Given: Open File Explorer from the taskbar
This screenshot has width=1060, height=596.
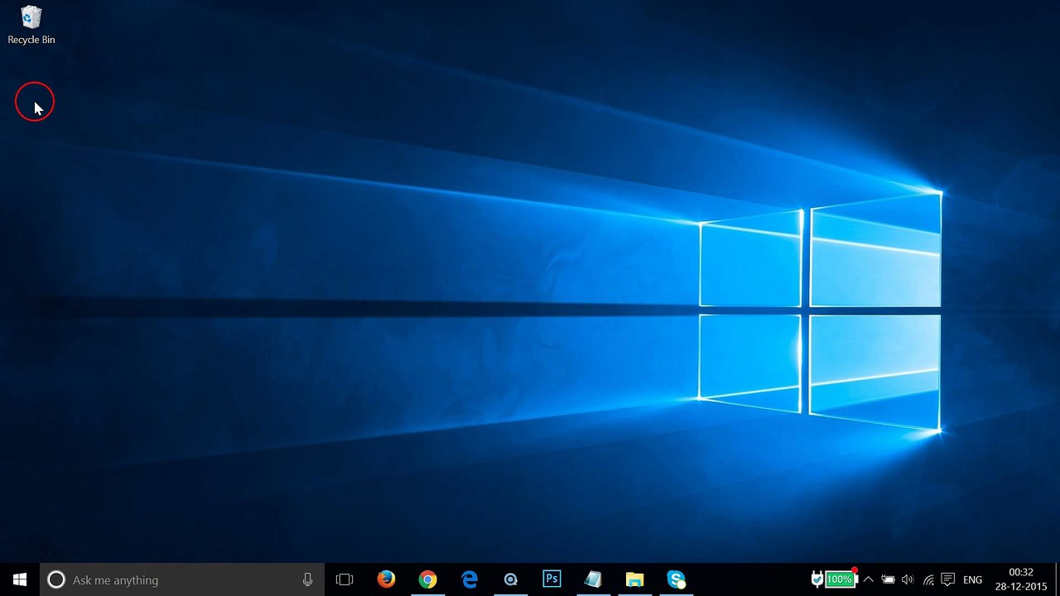Looking at the screenshot, I should click(x=634, y=579).
